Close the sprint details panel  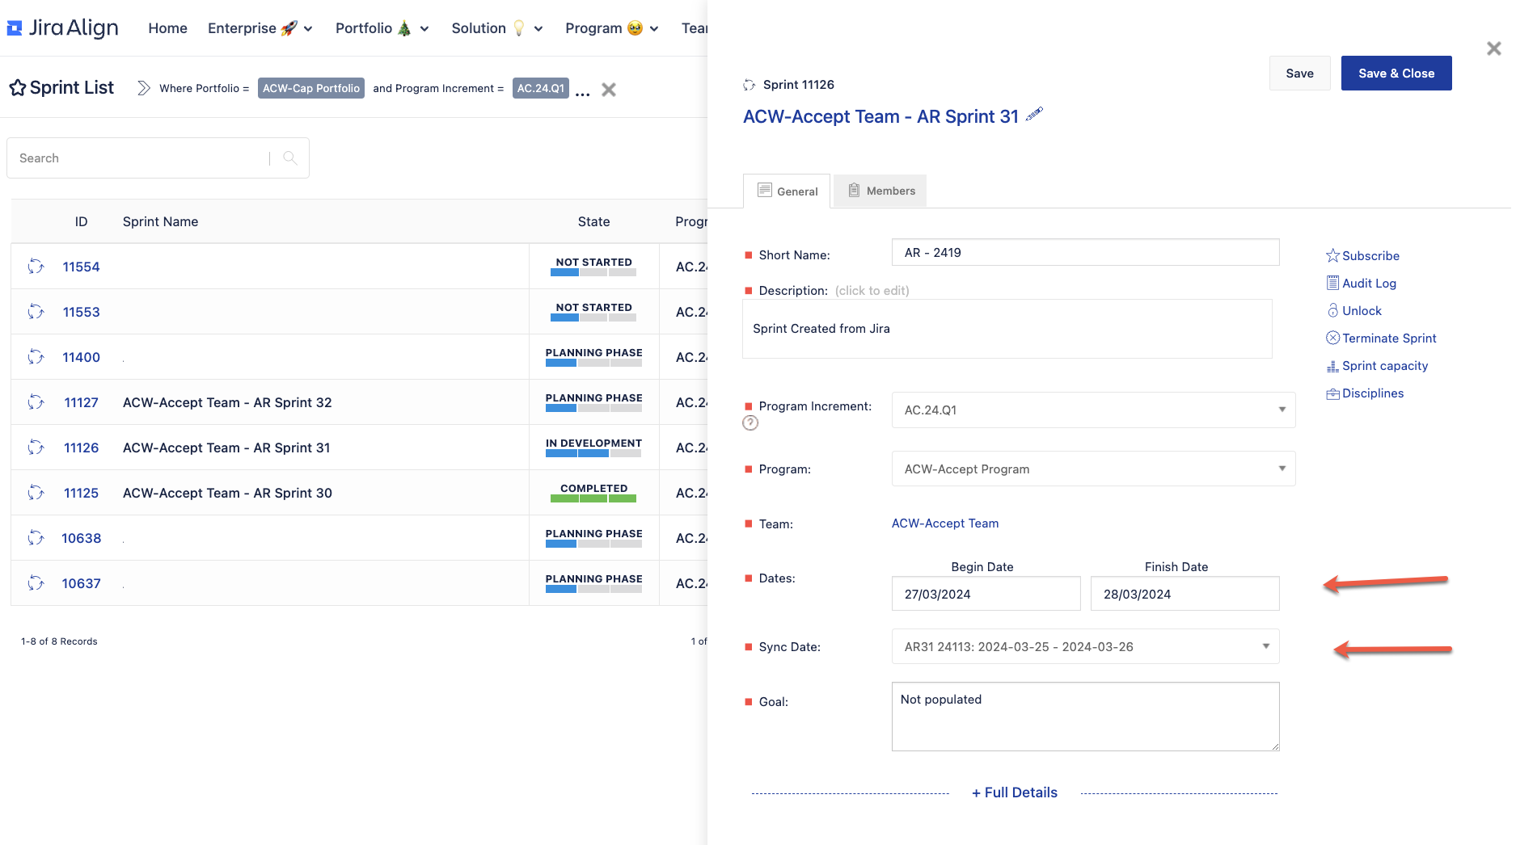pyautogui.click(x=1494, y=48)
